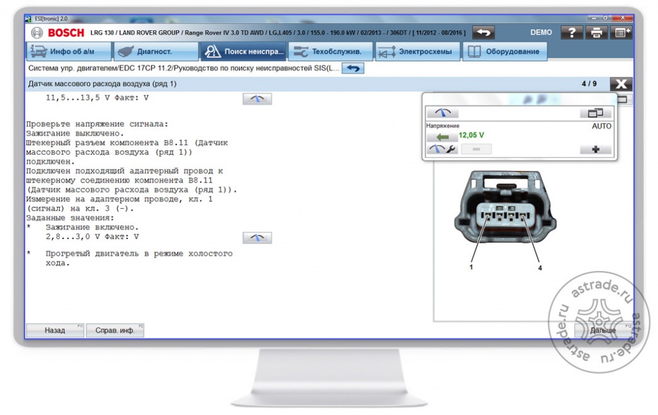Image resolution: width=658 pixels, height=415 pixels.
Task: Switch to the Оборудование tab
Action: [505, 51]
